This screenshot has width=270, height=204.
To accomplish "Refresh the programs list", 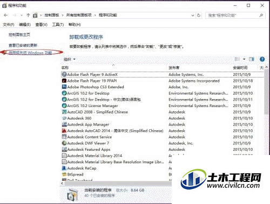I will point(199,15).
